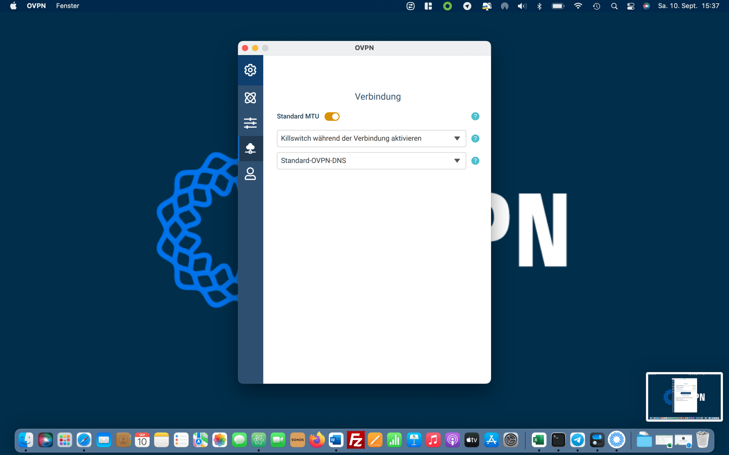This screenshot has width=729, height=455.
Task: Open the account profile section
Action: coord(250,174)
